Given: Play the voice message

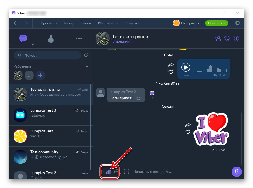Looking at the screenshot, I should coord(186,67).
